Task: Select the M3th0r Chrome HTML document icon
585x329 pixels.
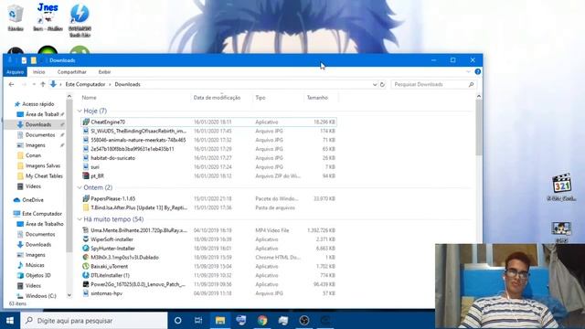Action: tap(86, 257)
